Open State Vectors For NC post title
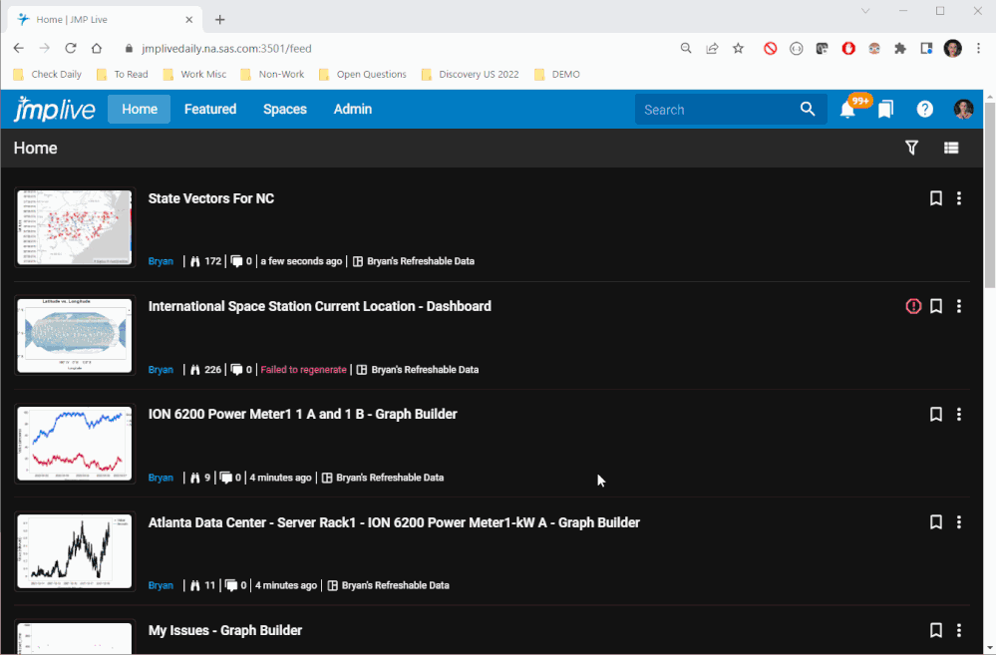The image size is (996, 655). coord(211,198)
